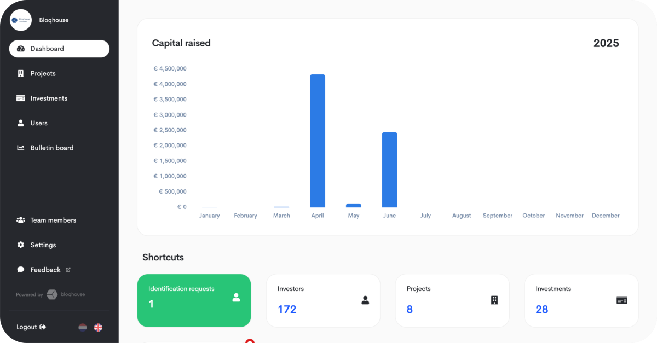
Task: Click the Bulletin board chart icon
Action: pos(21,148)
